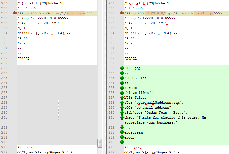This screenshot has width=229, height=154.
Task: Click '/DA(0 0 0 rg /He 12 Tf)' in the right pane
Action: (x=148, y=23)
